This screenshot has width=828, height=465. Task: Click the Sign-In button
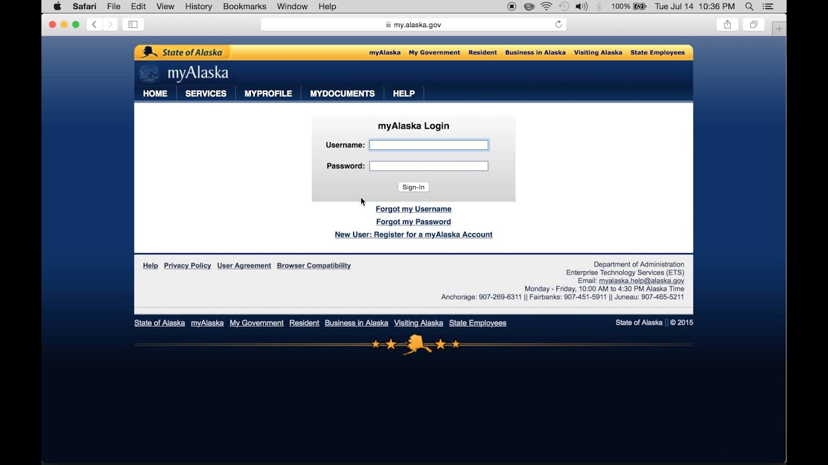click(413, 187)
